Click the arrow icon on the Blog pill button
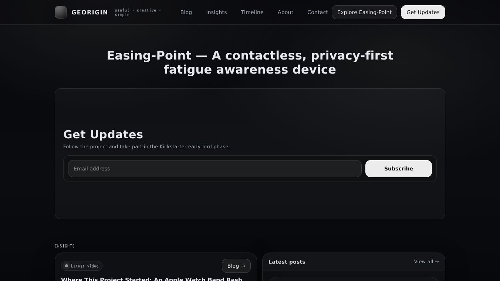The image size is (500, 281). click(x=243, y=266)
